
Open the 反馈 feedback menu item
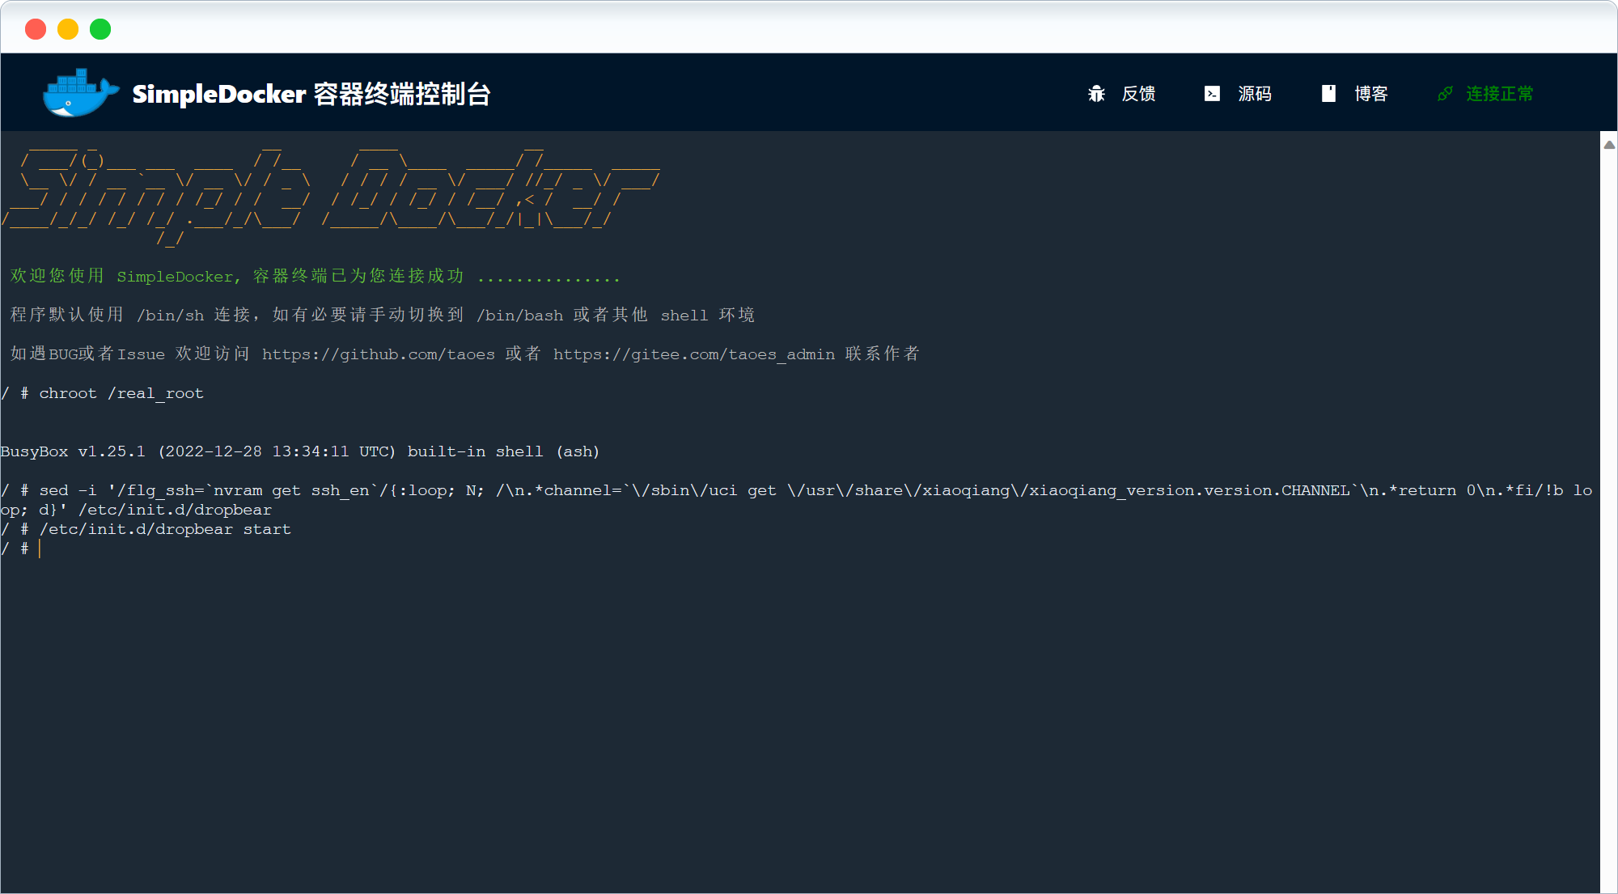pyautogui.click(x=1138, y=94)
